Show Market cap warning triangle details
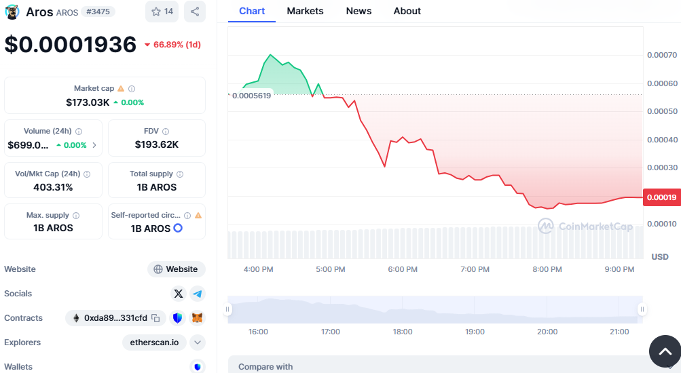The image size is (681, 373). [x=121, y=88]
